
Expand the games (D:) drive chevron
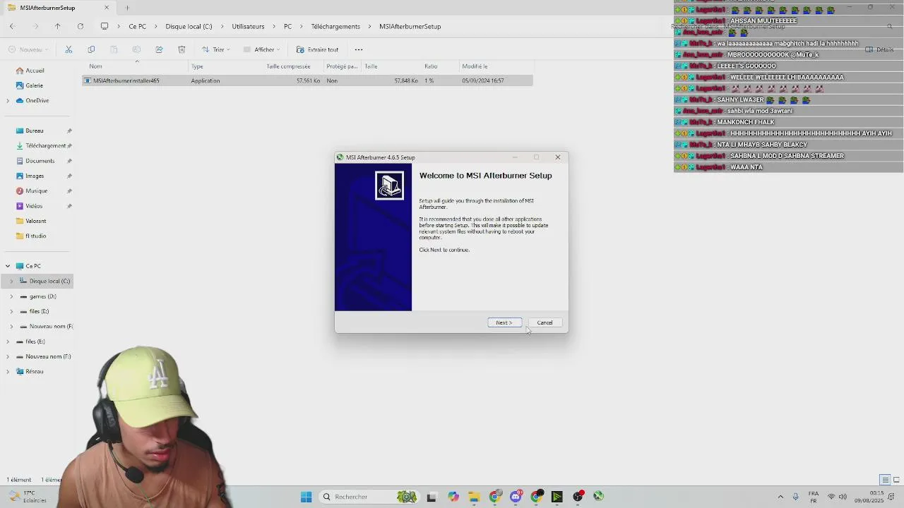(11, 296)
